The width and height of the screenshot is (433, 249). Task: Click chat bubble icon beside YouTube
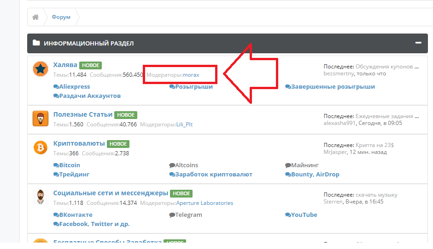coord(288,215)
